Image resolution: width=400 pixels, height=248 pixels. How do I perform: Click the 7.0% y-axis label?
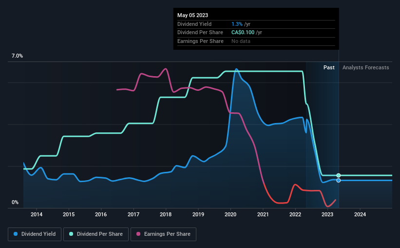click(x=17, y=56)
